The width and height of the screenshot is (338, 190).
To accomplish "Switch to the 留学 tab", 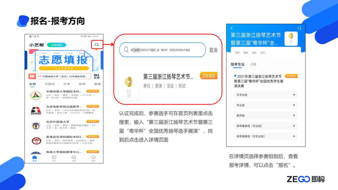I will [82, 84].
